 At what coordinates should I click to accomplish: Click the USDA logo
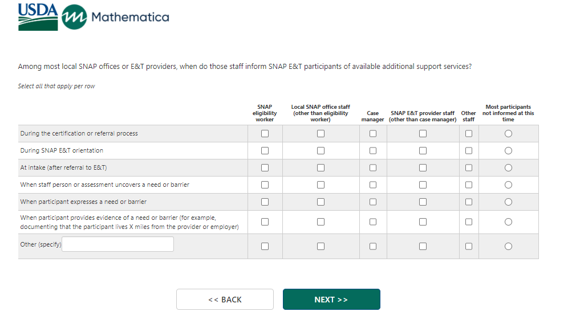38,17
